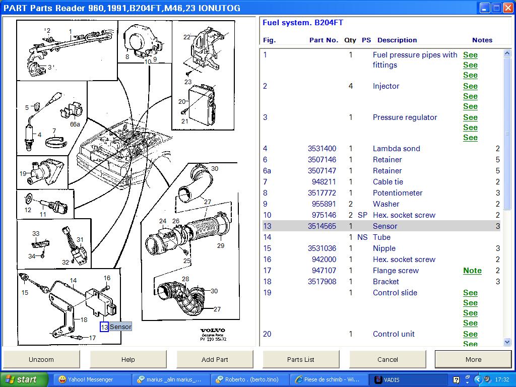The image size is (516, 387).
Task: Open first See link for Fuel pressure pipes
Action: [470, 55]
